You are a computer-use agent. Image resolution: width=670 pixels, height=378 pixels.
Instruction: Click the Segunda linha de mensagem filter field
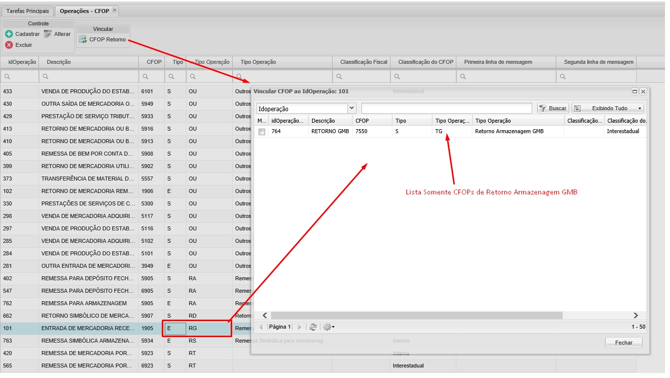tap(596, 76)
